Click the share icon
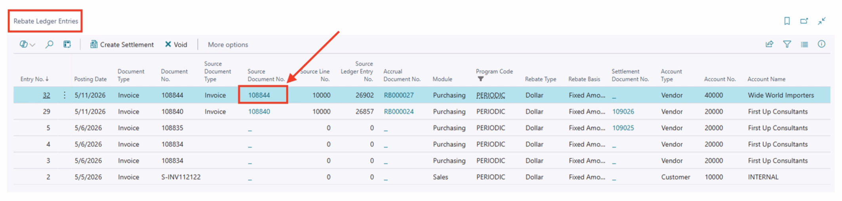This screenshot has height=201, width=842. click(769, 44)
